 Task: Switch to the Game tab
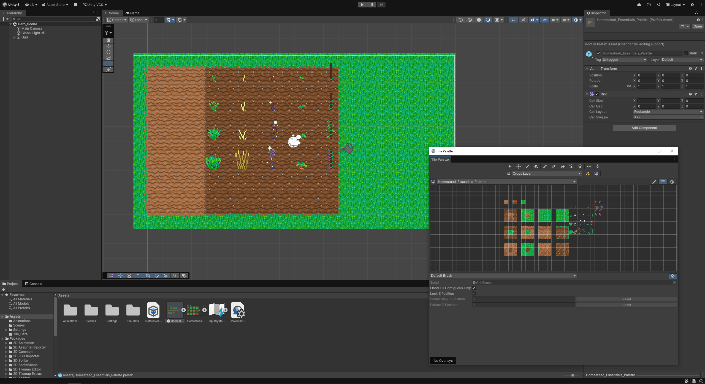[132, 13]
